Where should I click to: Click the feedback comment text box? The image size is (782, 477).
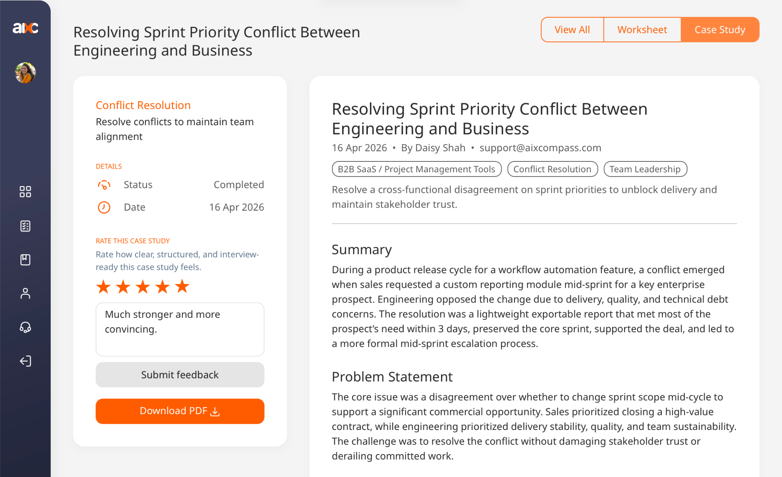pyautogui.click(x=180, y=329)
